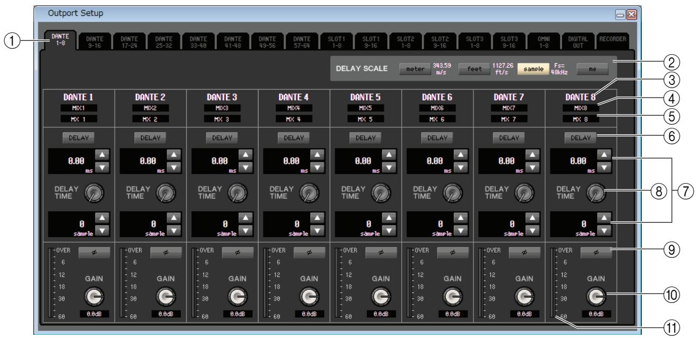Increase DANTE 6 delay sample value
This screenshot has height=338, width=698.
460,217
